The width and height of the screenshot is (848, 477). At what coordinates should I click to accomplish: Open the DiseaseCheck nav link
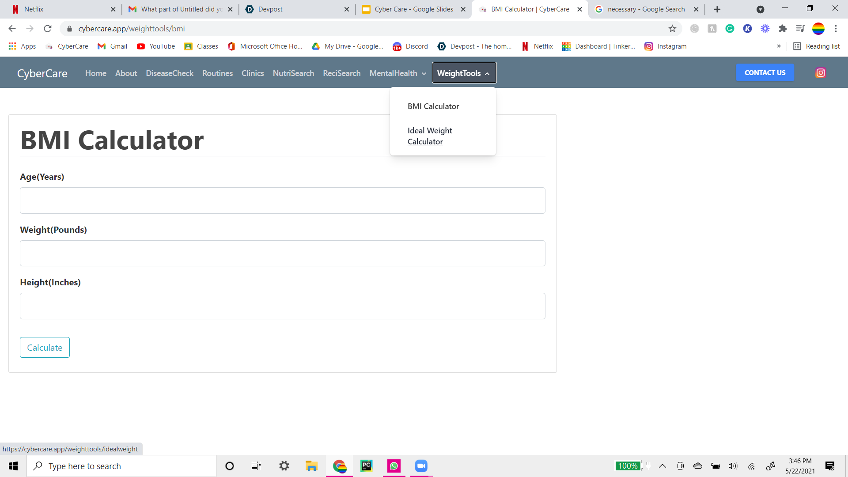[170, 73]
